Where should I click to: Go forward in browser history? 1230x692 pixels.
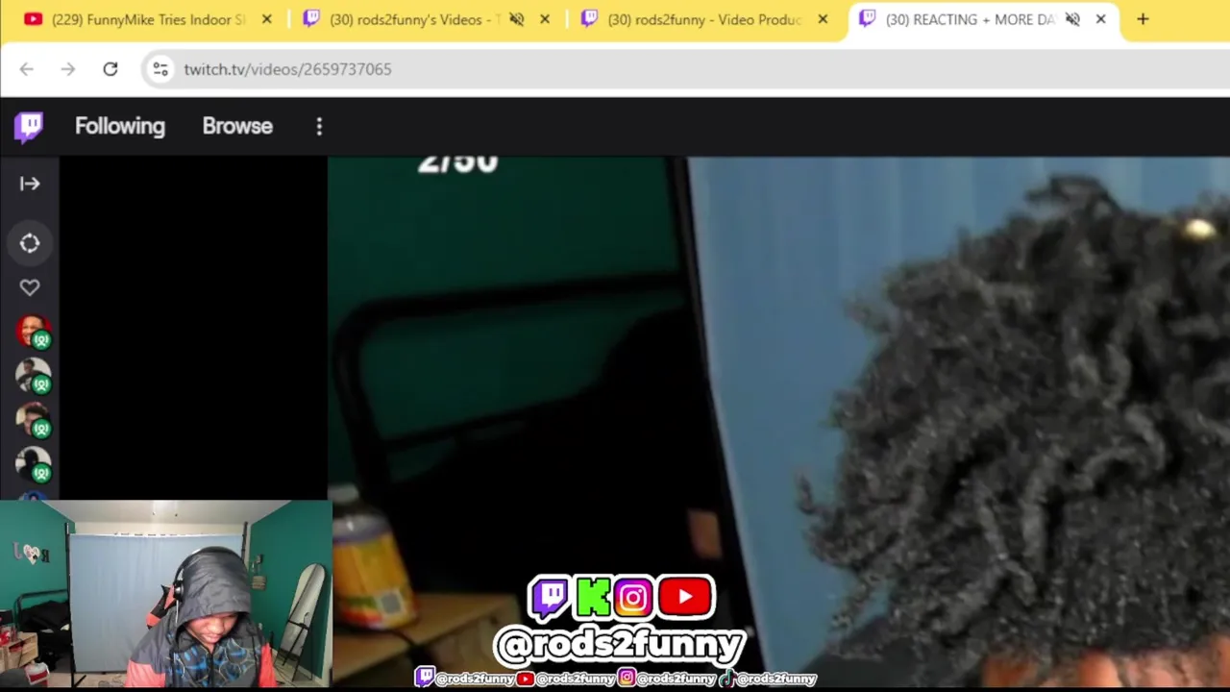tap(68, 69)
